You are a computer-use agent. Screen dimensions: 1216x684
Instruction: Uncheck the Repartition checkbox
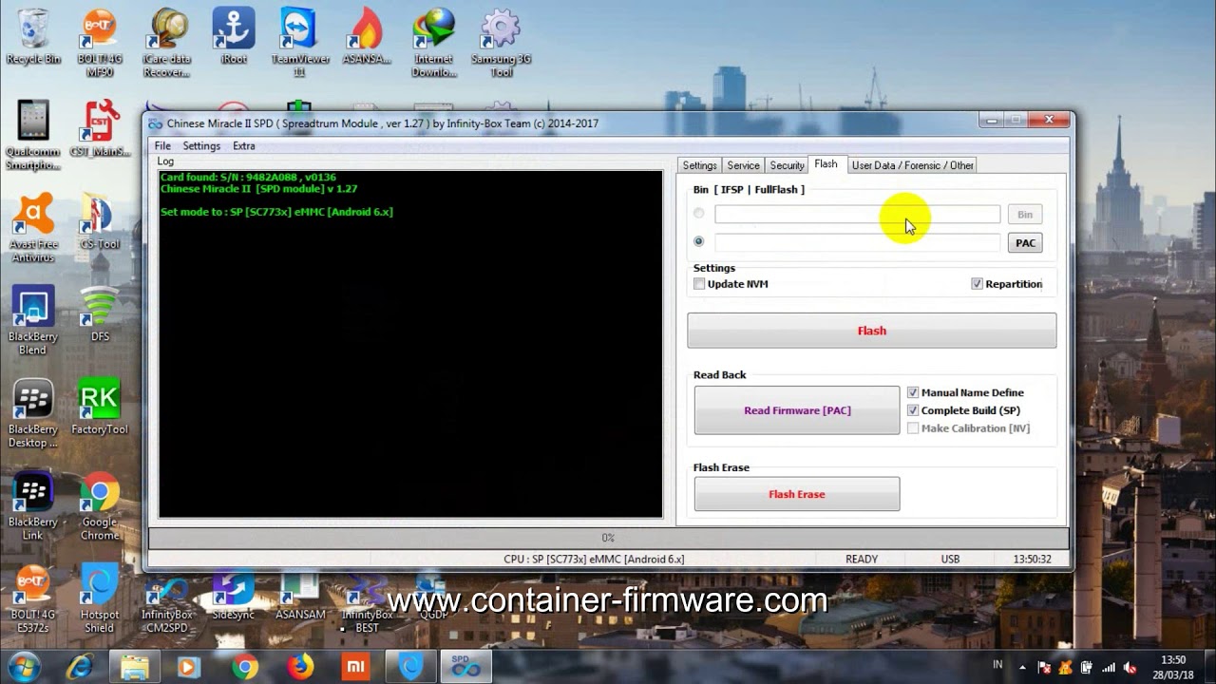pyautogui.click(x=977, y=284)
